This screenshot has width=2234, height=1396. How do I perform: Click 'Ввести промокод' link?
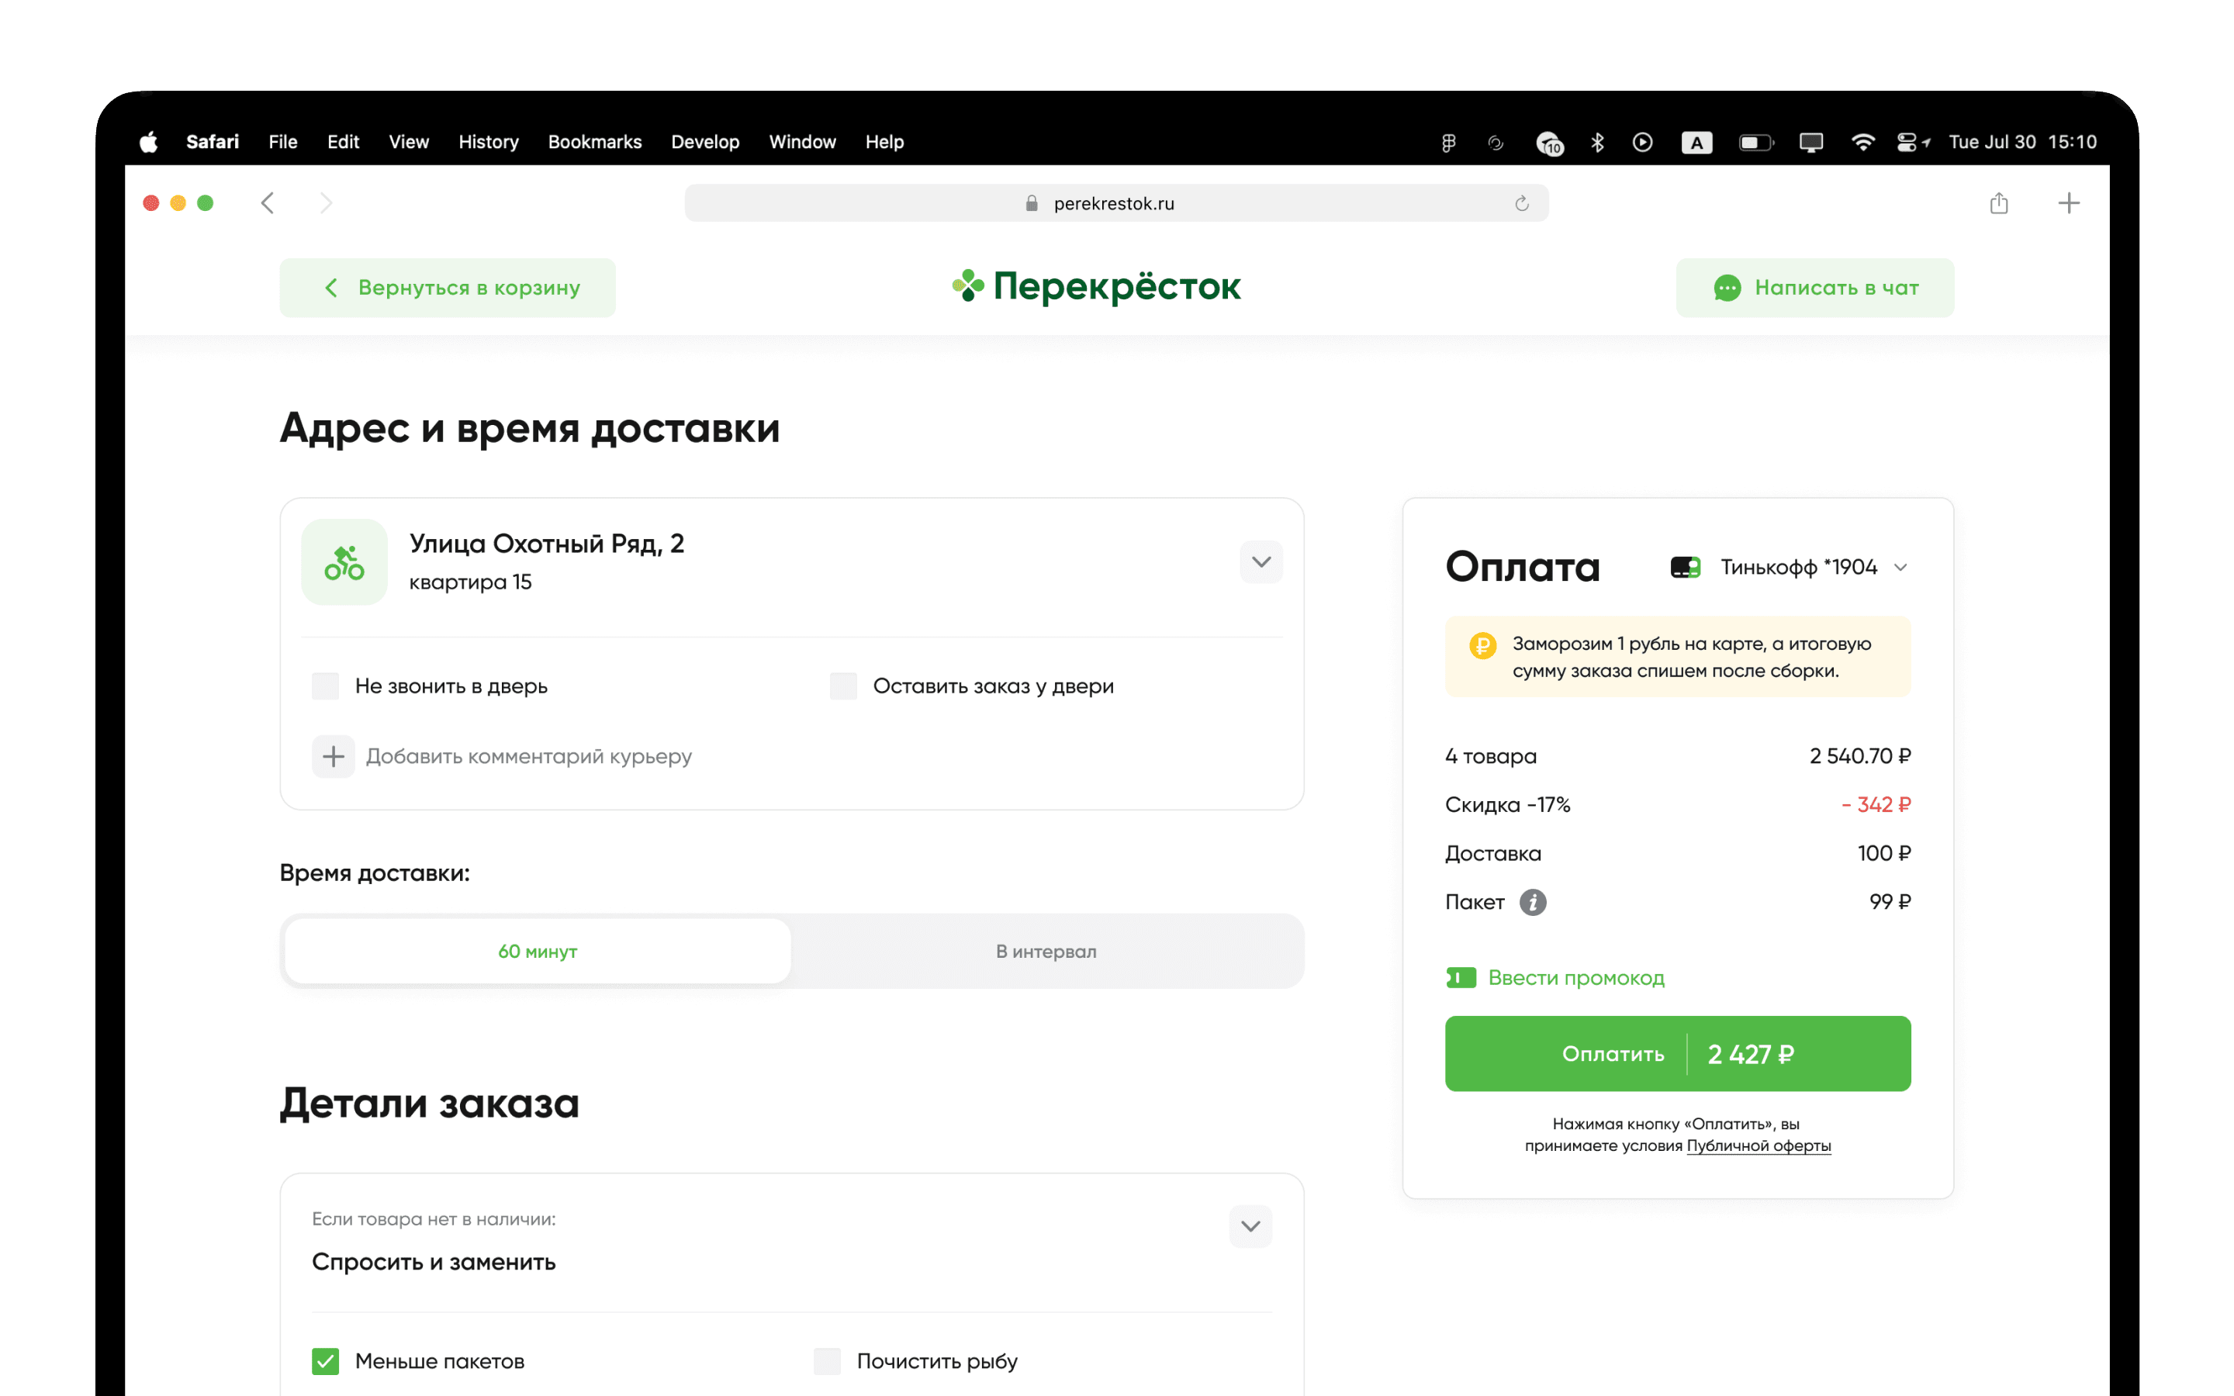[1555, 978]
